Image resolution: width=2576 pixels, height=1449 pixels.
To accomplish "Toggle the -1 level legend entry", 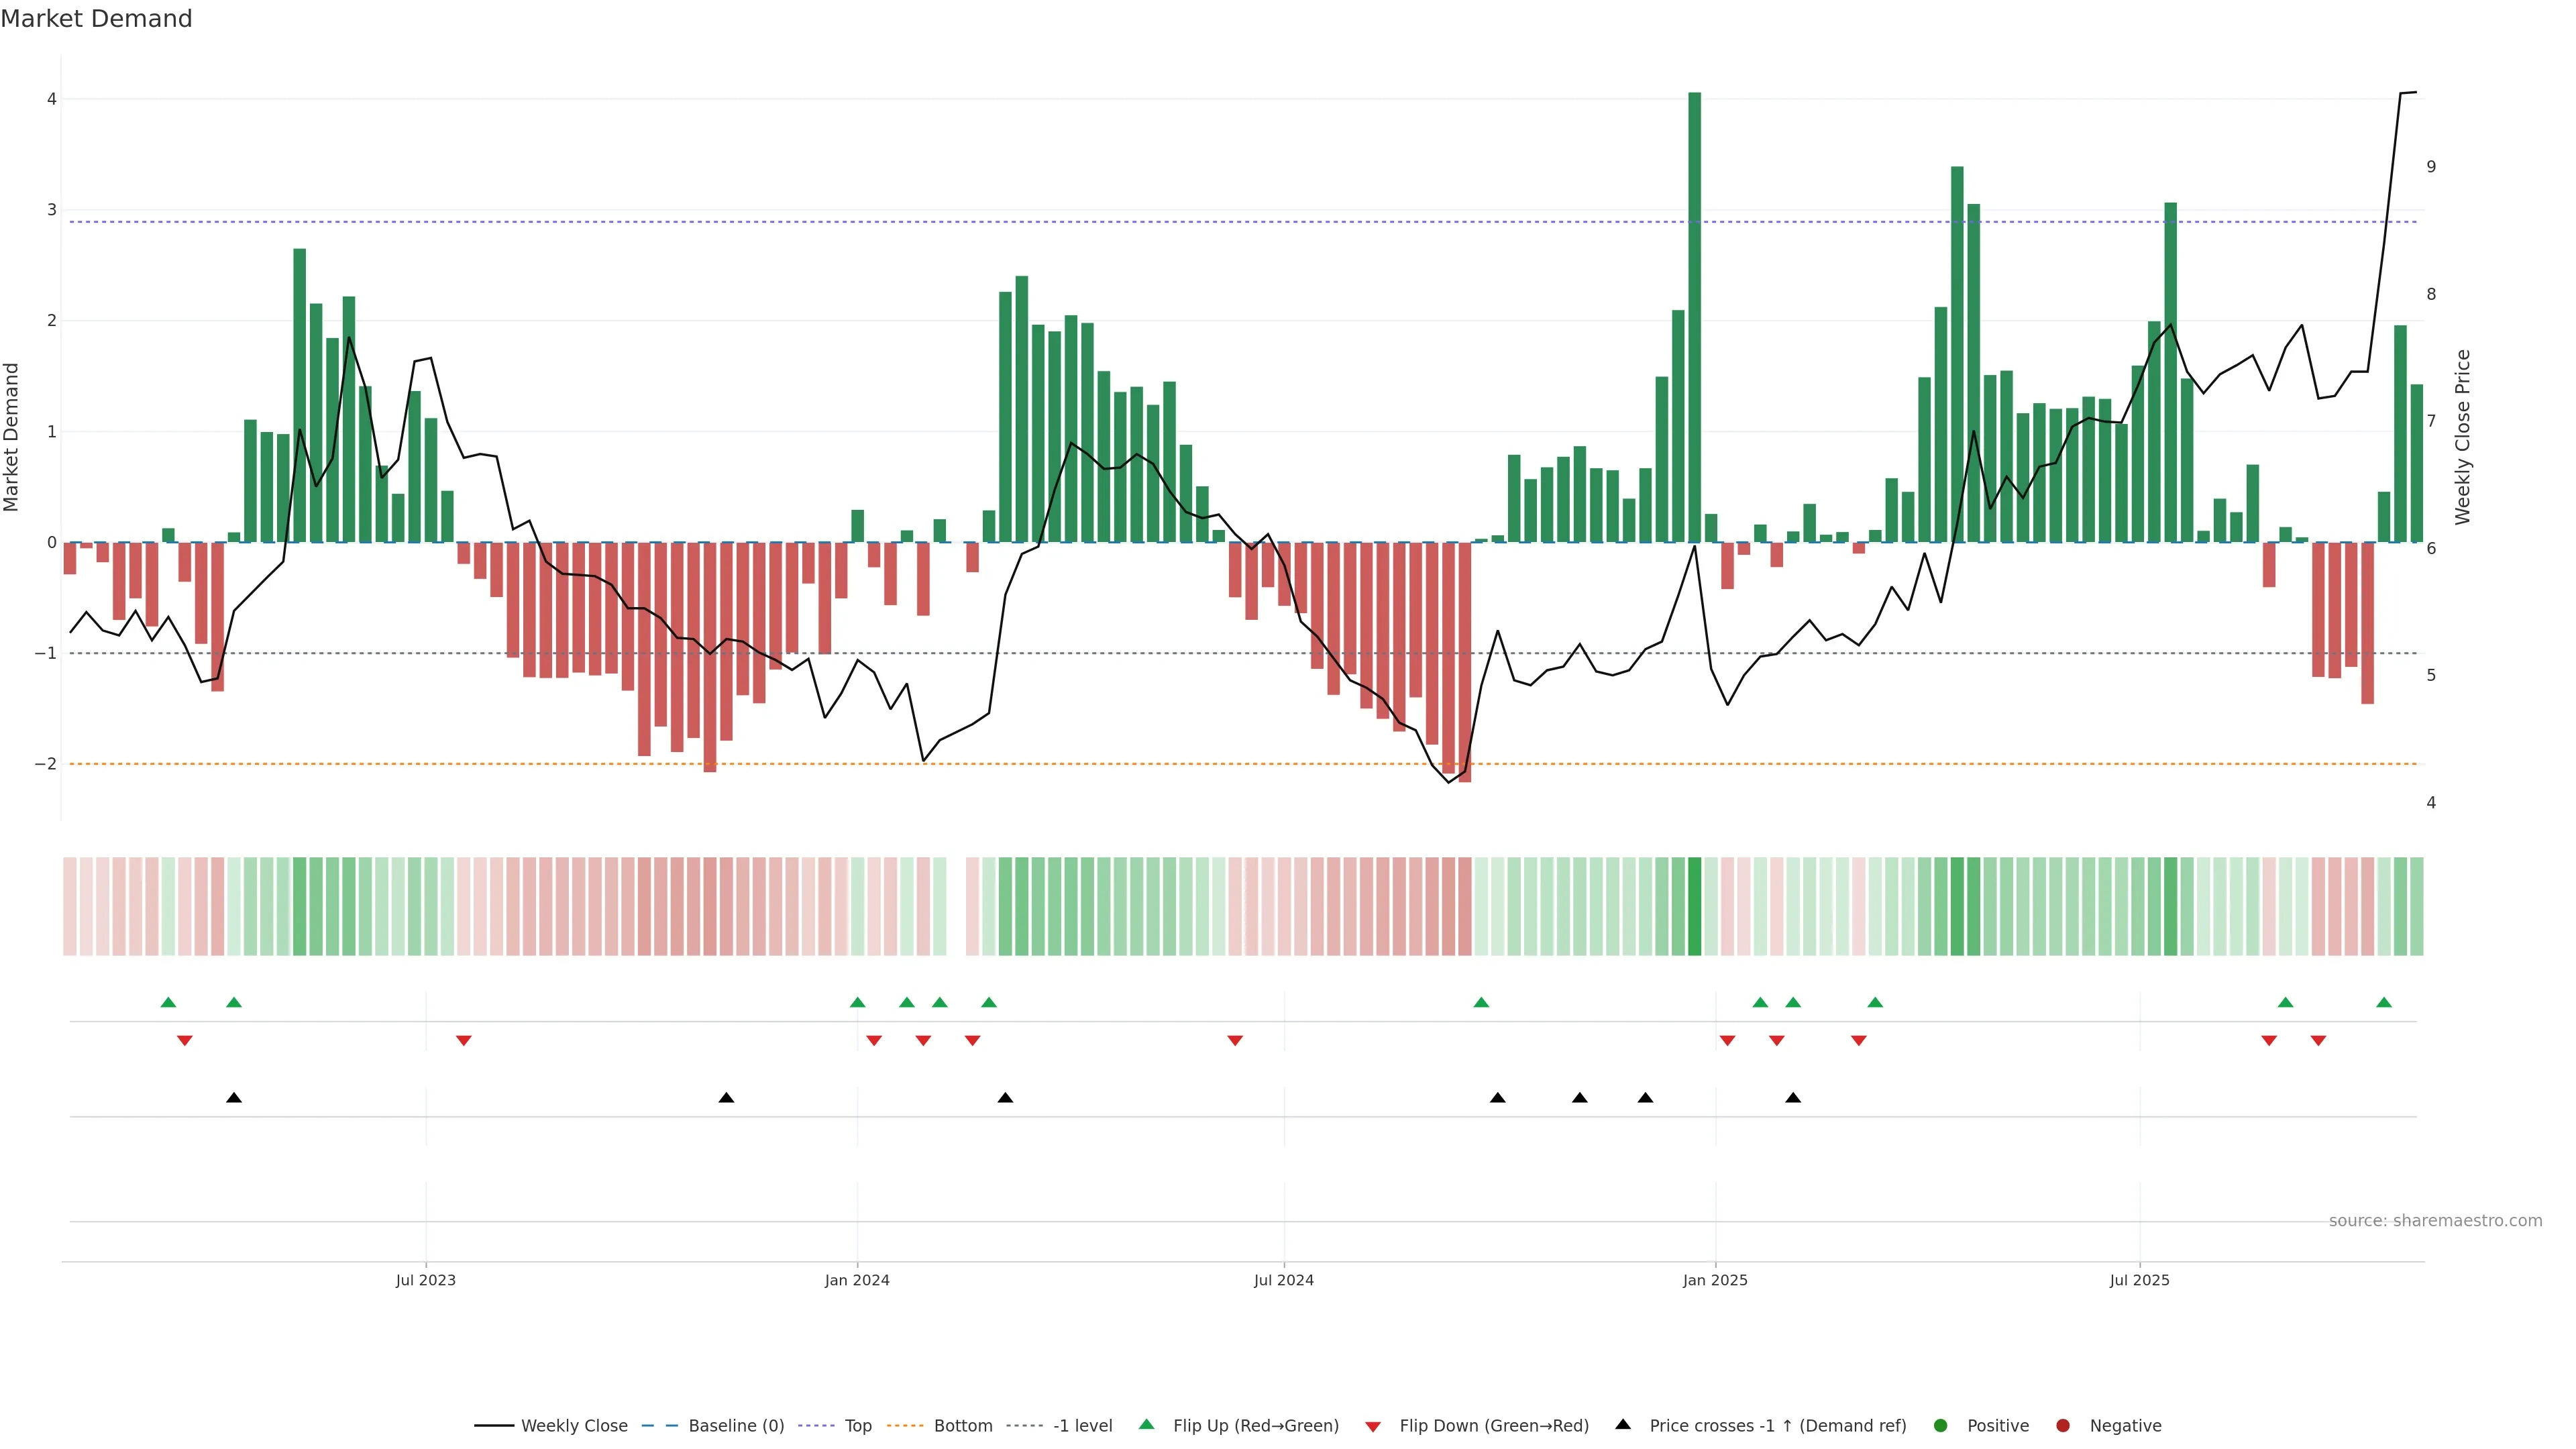I will 1082,1425.
